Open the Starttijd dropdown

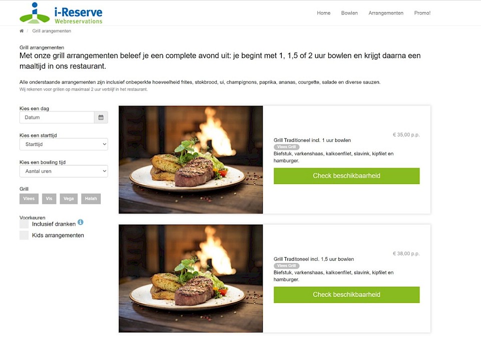[64, 144]
